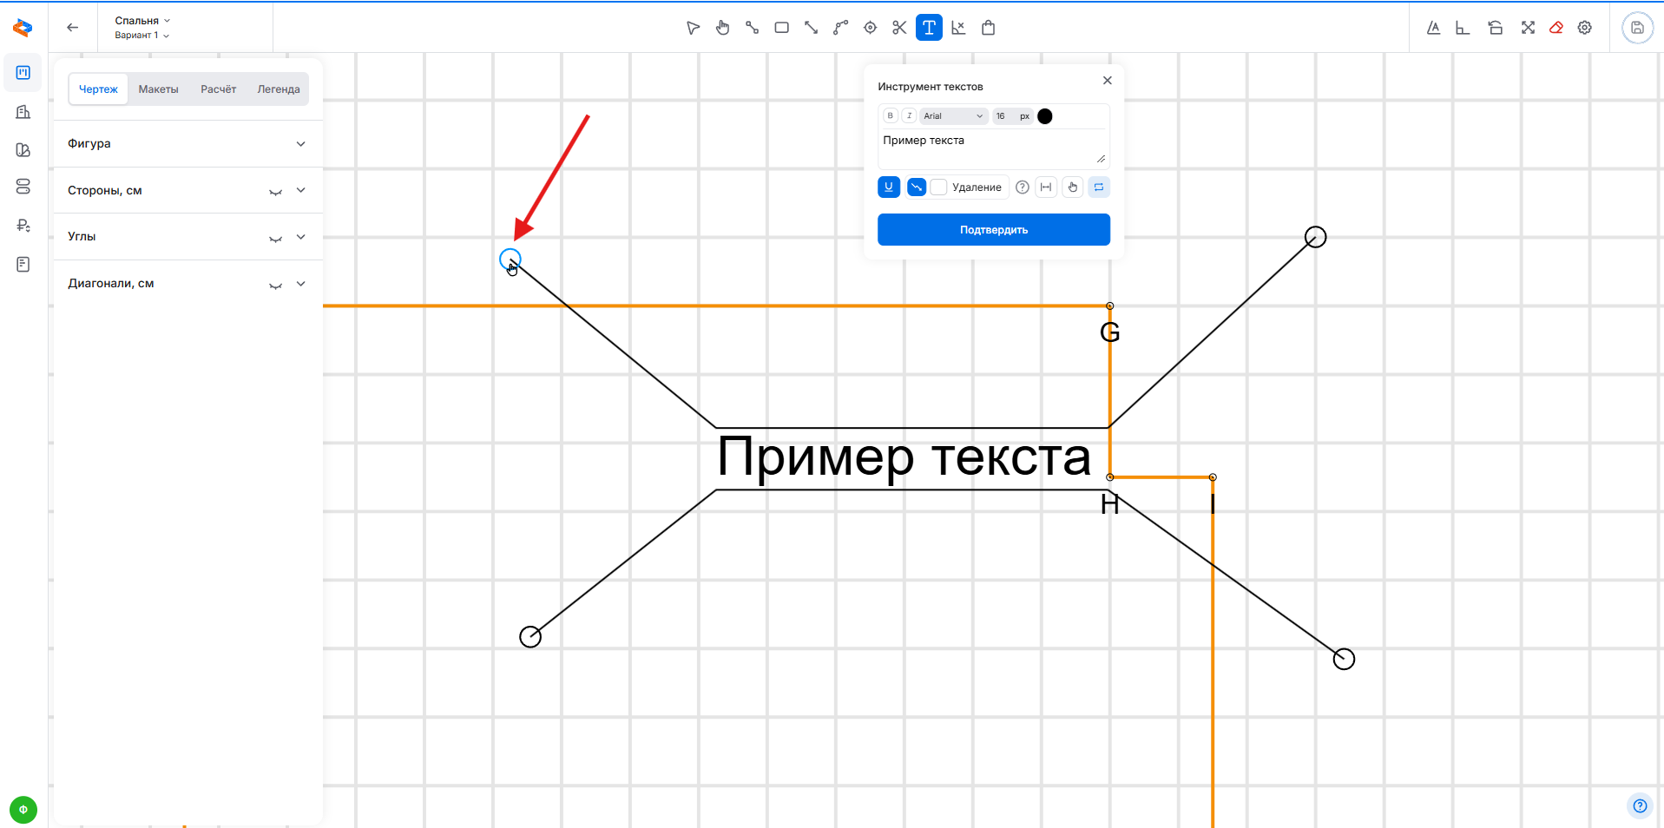Toggle bold formatting in text tool
This screenshot has height=828, width=1664.
coord(890,116)
